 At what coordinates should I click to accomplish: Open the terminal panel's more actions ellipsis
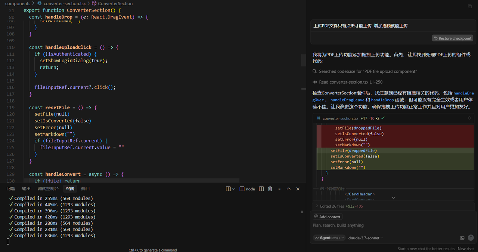pos(279,189)
